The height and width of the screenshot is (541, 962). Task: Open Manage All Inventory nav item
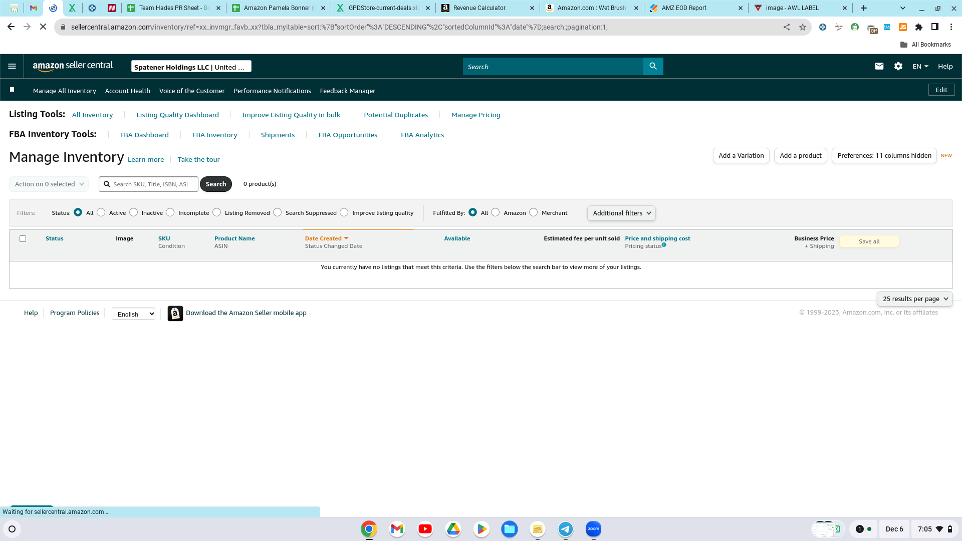click(65, 91)
